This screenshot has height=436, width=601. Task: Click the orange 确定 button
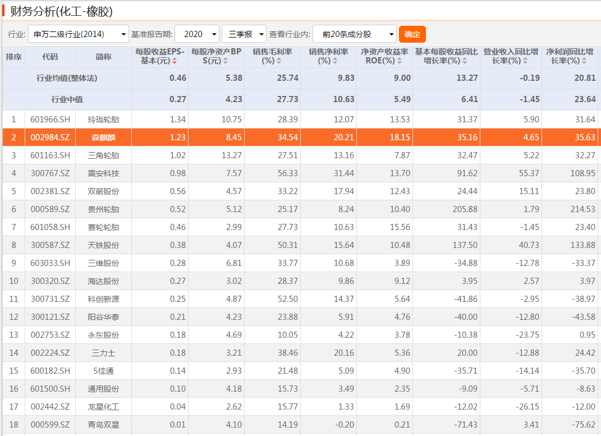click(412, 34)
